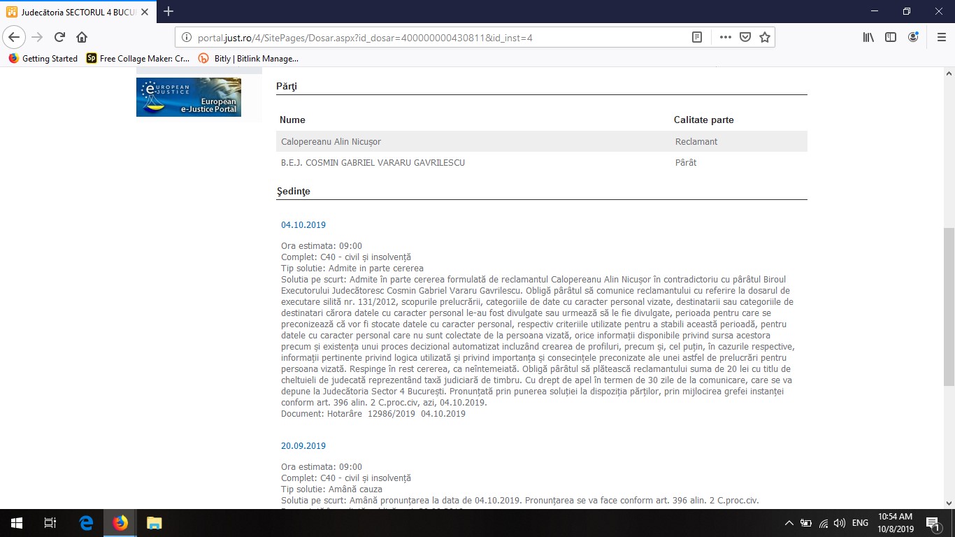Open a new browser tab
Image resolution: width=955 pixels, height=537 pixels.
click(168, 11)
